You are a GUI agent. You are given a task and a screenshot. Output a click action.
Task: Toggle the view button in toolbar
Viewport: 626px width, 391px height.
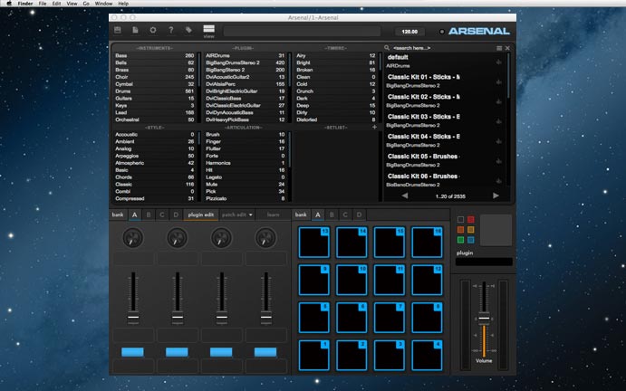[x=208, y=31]
